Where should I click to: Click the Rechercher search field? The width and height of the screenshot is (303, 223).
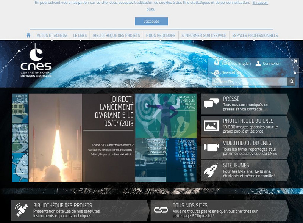coord(249,82)
